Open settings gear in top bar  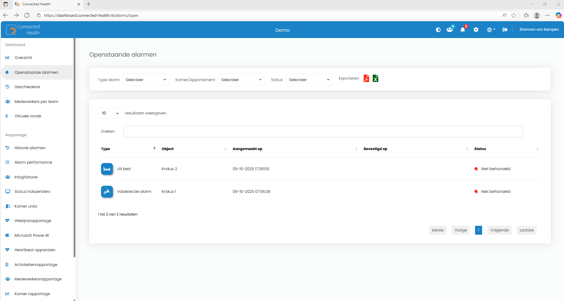(476, 30)
